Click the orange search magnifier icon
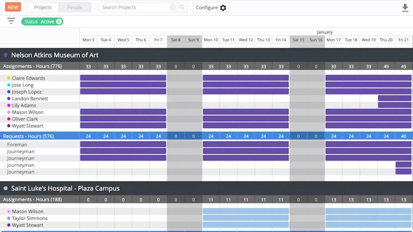 click(x=182, y=7)
